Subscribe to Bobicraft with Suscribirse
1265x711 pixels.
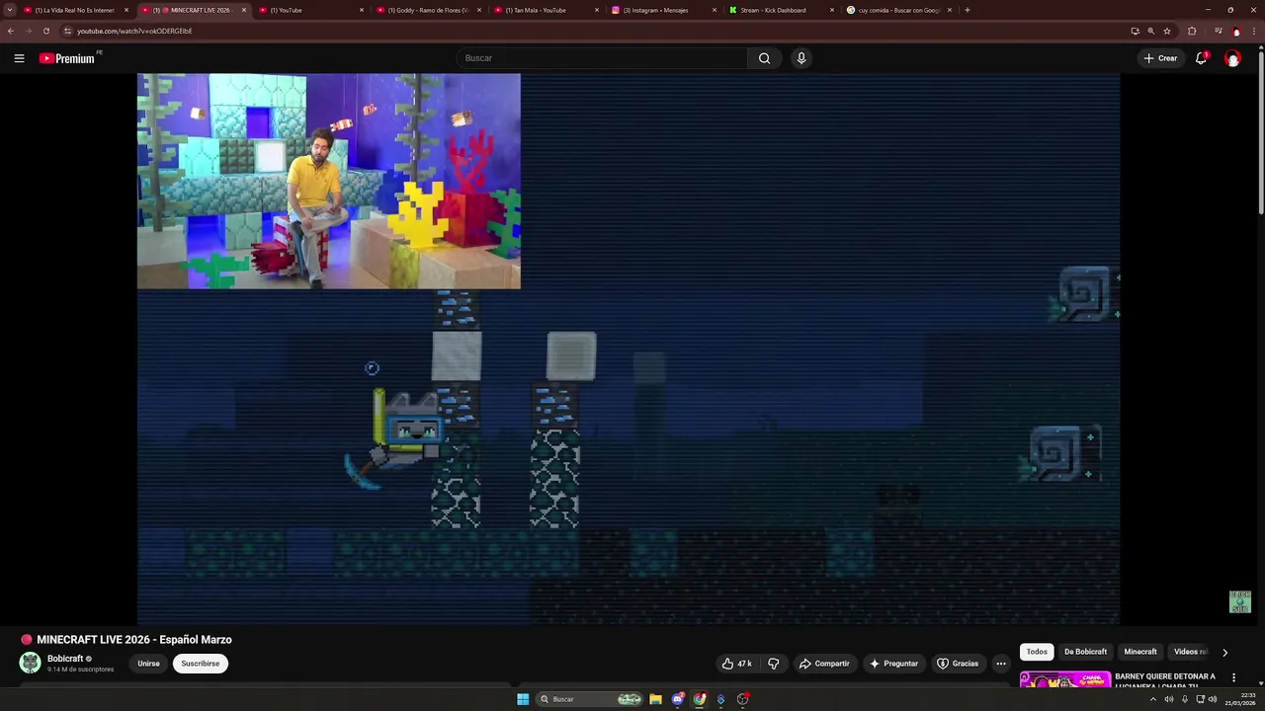[x=201, y=664]
